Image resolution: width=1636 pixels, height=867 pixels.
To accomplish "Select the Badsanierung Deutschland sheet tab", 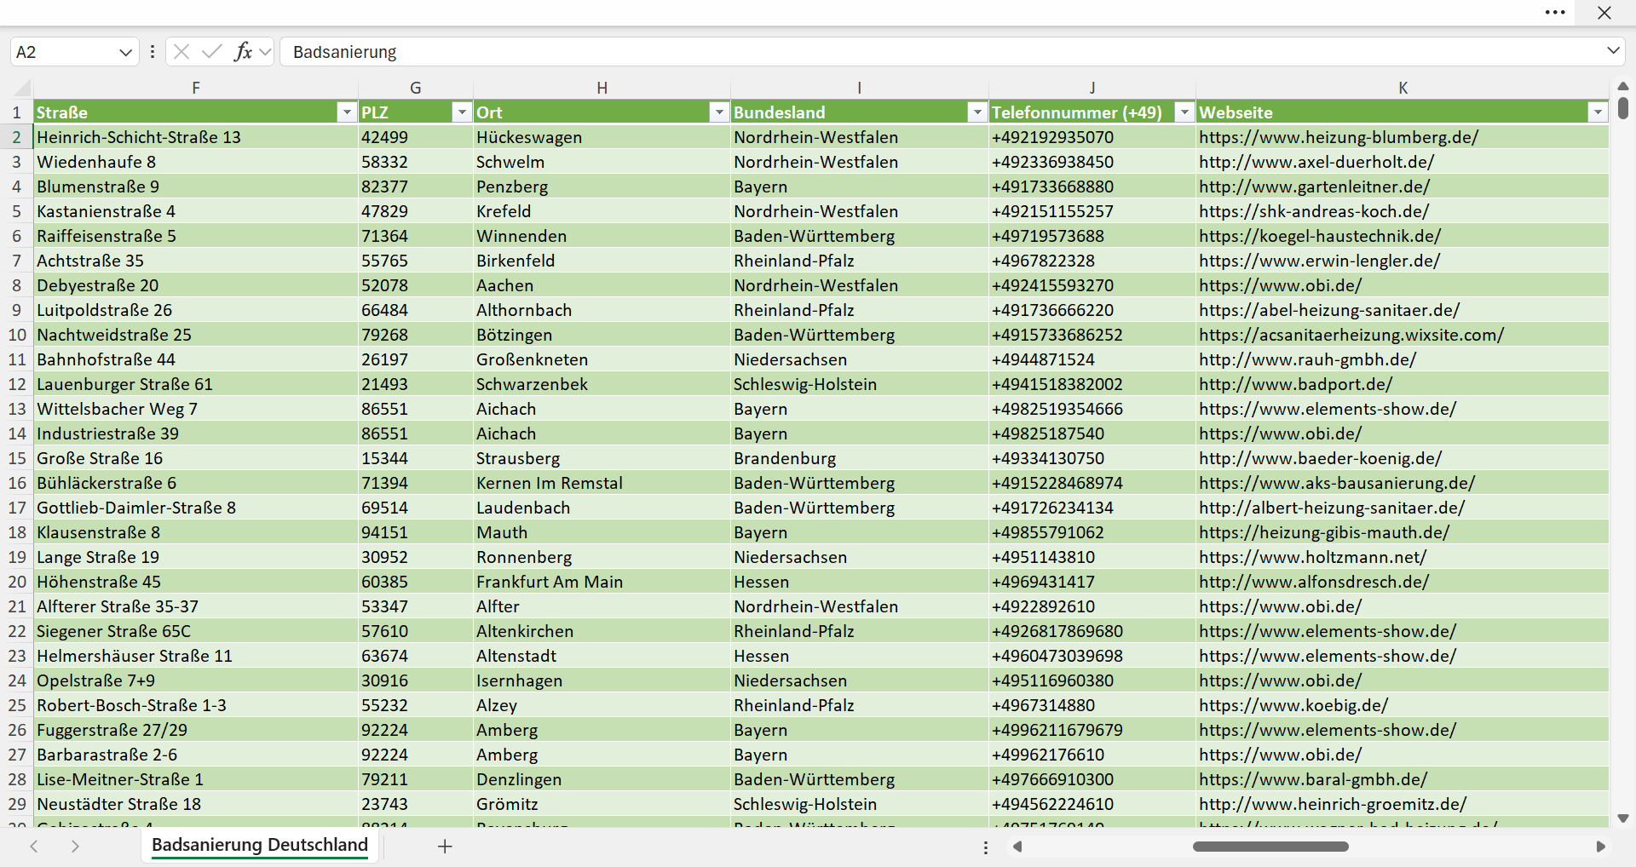I will (x=260, y=845).
